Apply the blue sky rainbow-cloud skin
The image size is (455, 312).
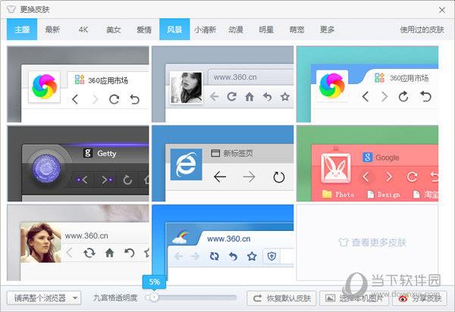222,242
